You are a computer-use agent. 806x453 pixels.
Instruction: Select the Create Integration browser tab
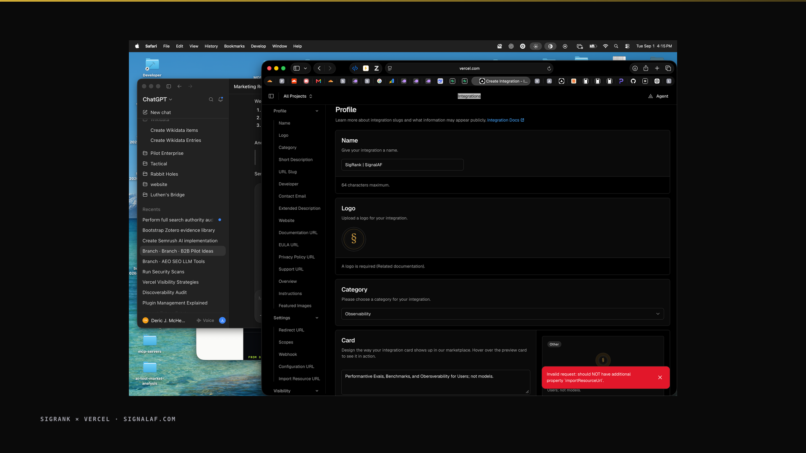coord(501,81)
